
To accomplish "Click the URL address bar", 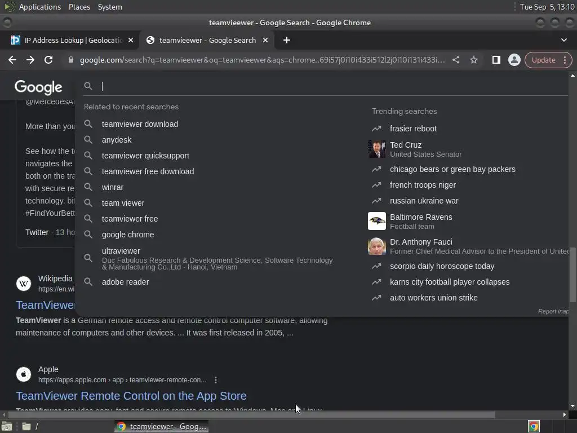I will pyautogui.click(x=262, y=60).
